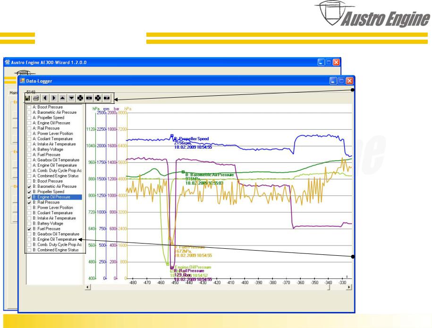The height and width of the screenshot is (328, 432).
Task: Click the chart scrollbar right arrow
Action: coord(349,287)
